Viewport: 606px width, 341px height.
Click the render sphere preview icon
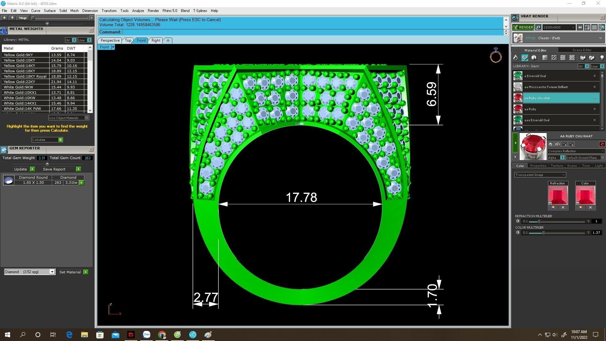pos(538,27)
